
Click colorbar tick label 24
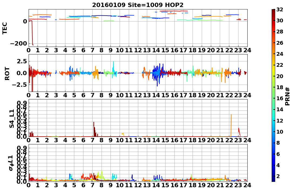pos(279,54)
